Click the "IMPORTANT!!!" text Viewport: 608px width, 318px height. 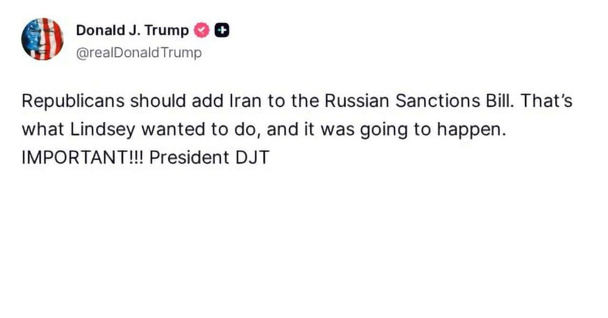[83, 158]
